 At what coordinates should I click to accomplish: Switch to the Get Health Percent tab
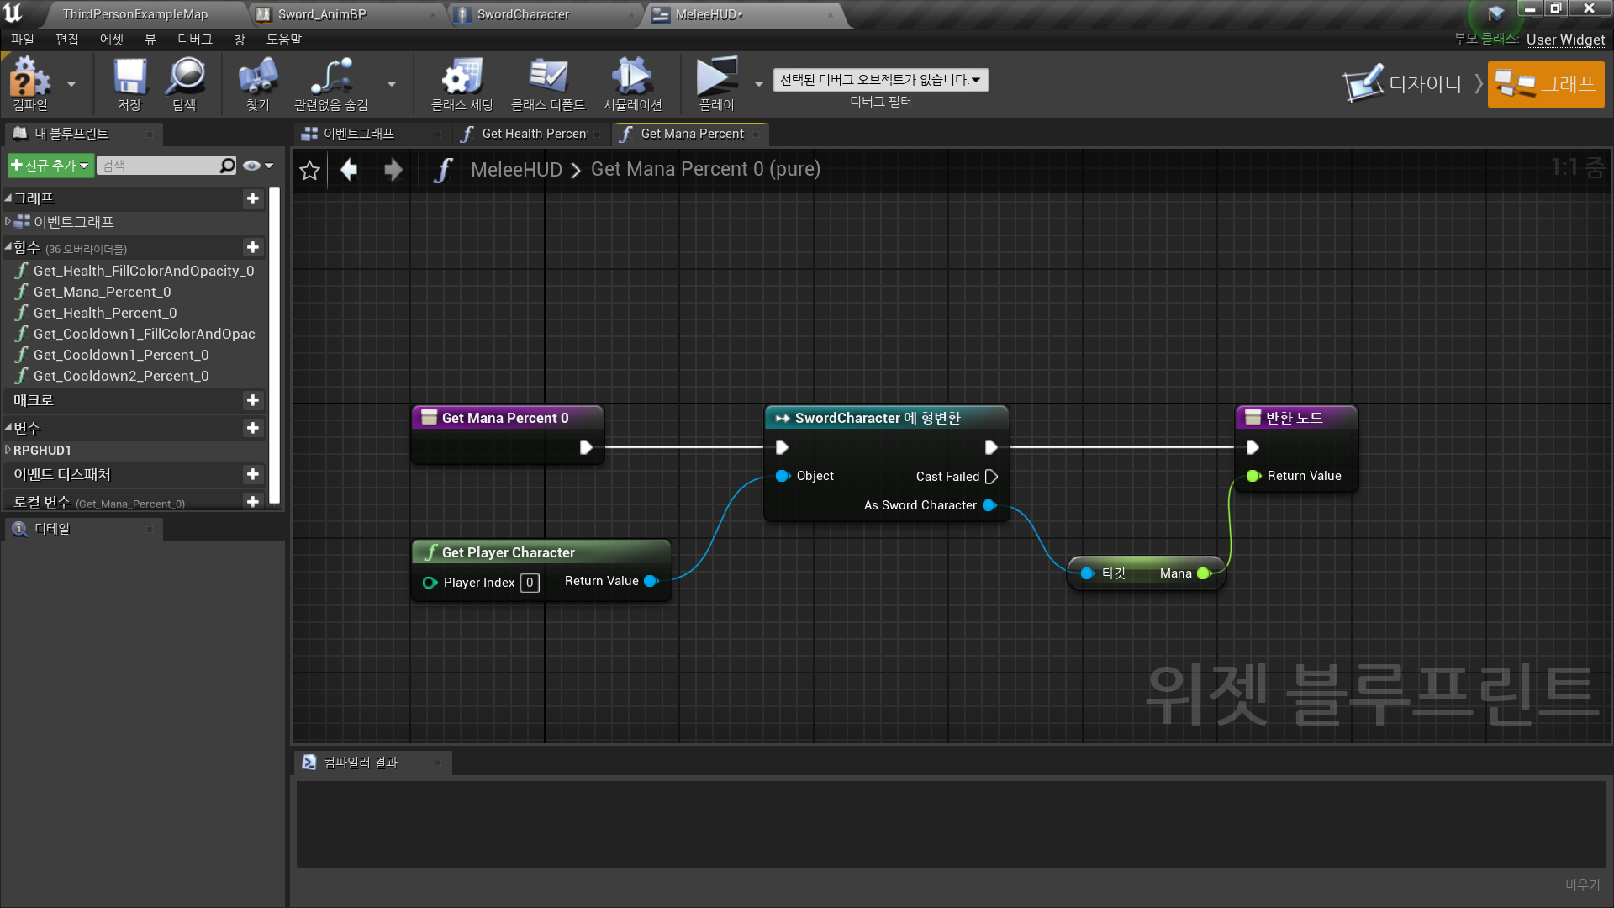(x=533, y=134)
